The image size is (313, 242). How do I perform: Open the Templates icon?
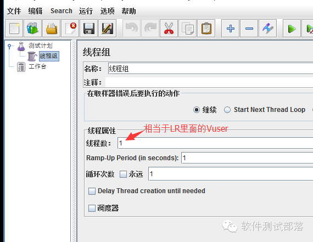point(32,29)
